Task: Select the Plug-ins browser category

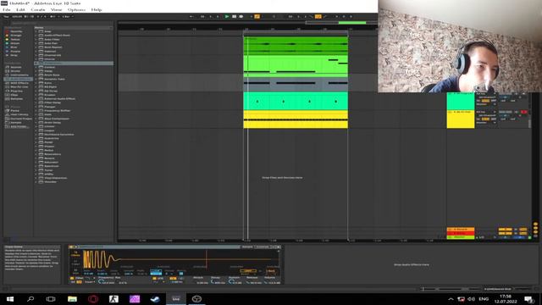Action: (x=17, y=91)
